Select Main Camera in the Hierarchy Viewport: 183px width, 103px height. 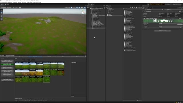95,10
